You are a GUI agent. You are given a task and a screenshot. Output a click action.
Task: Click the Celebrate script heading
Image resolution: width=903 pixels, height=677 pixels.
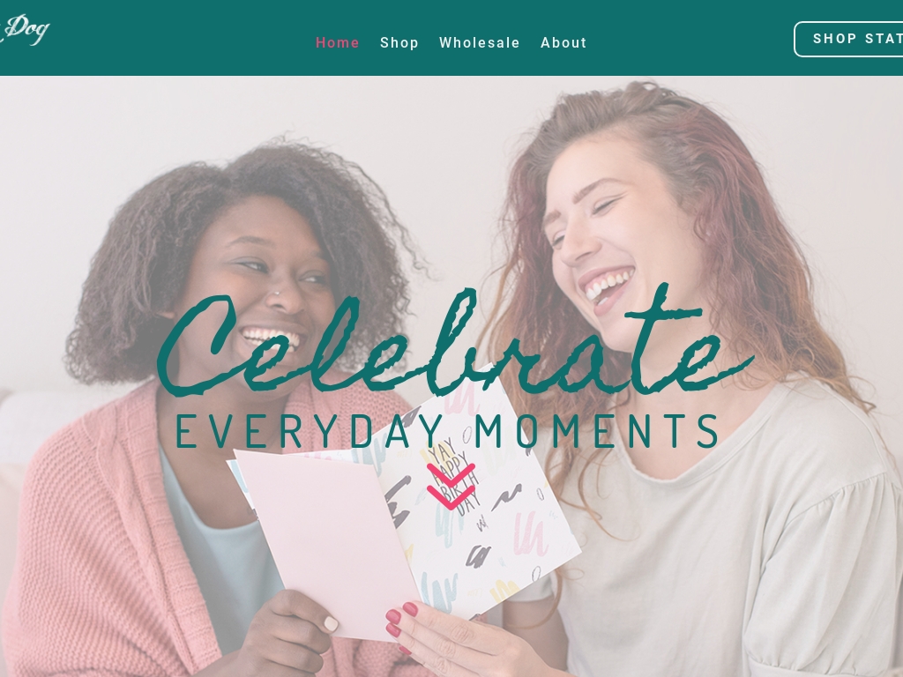click(455, 343)
